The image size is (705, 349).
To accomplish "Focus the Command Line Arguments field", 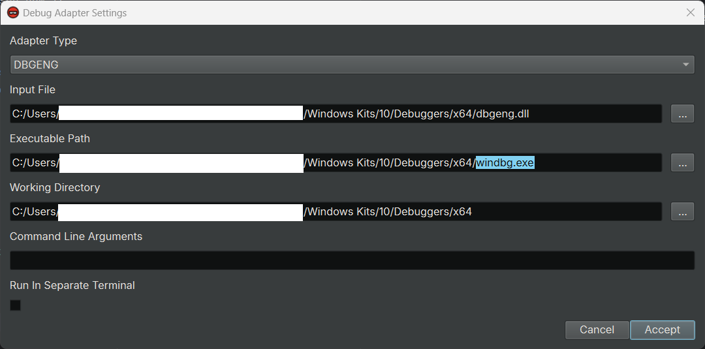I will click(x=352, y=260).
